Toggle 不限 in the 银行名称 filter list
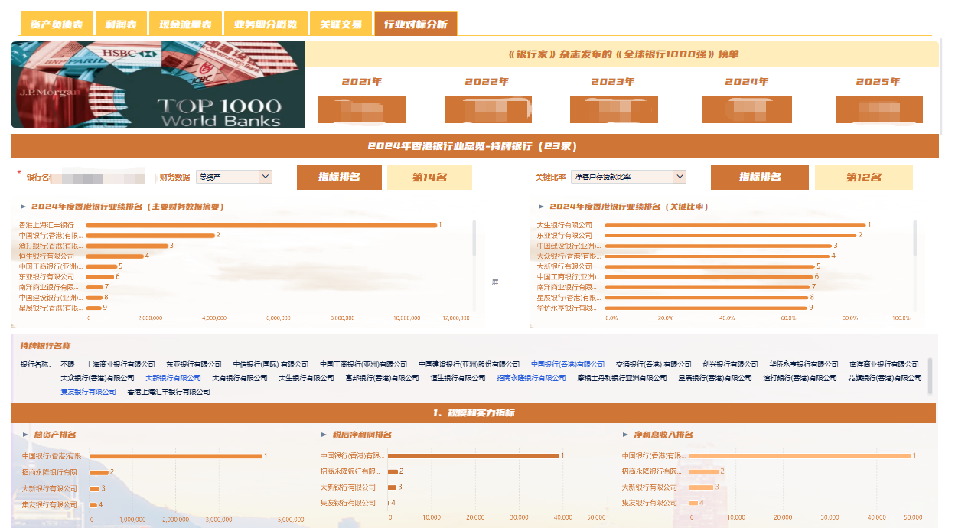Viewport: 955px width, 528px height. coord(68,365)
